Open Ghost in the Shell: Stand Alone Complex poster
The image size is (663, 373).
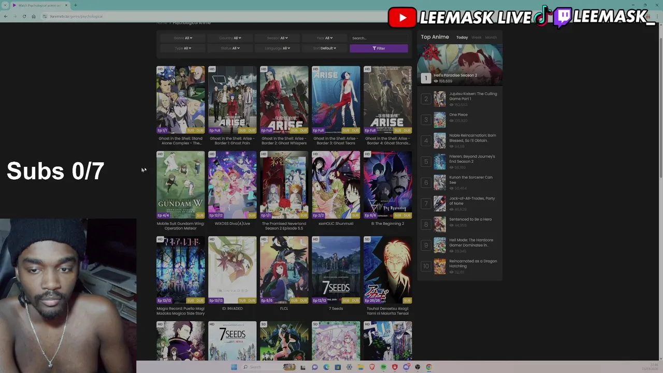[181, 99]
